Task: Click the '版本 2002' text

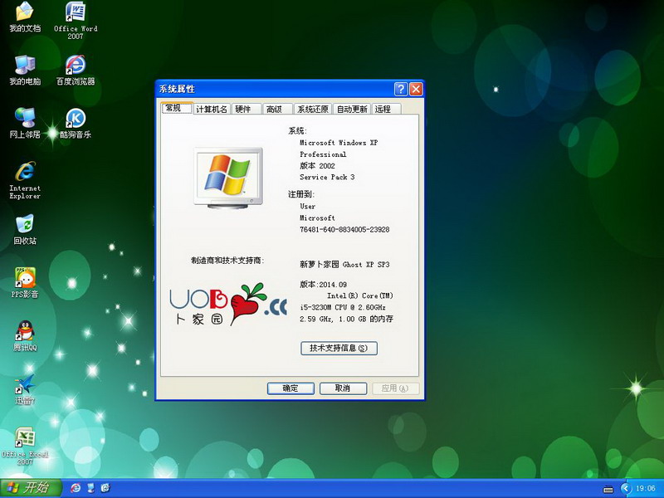Action: (x=317, y=165)
